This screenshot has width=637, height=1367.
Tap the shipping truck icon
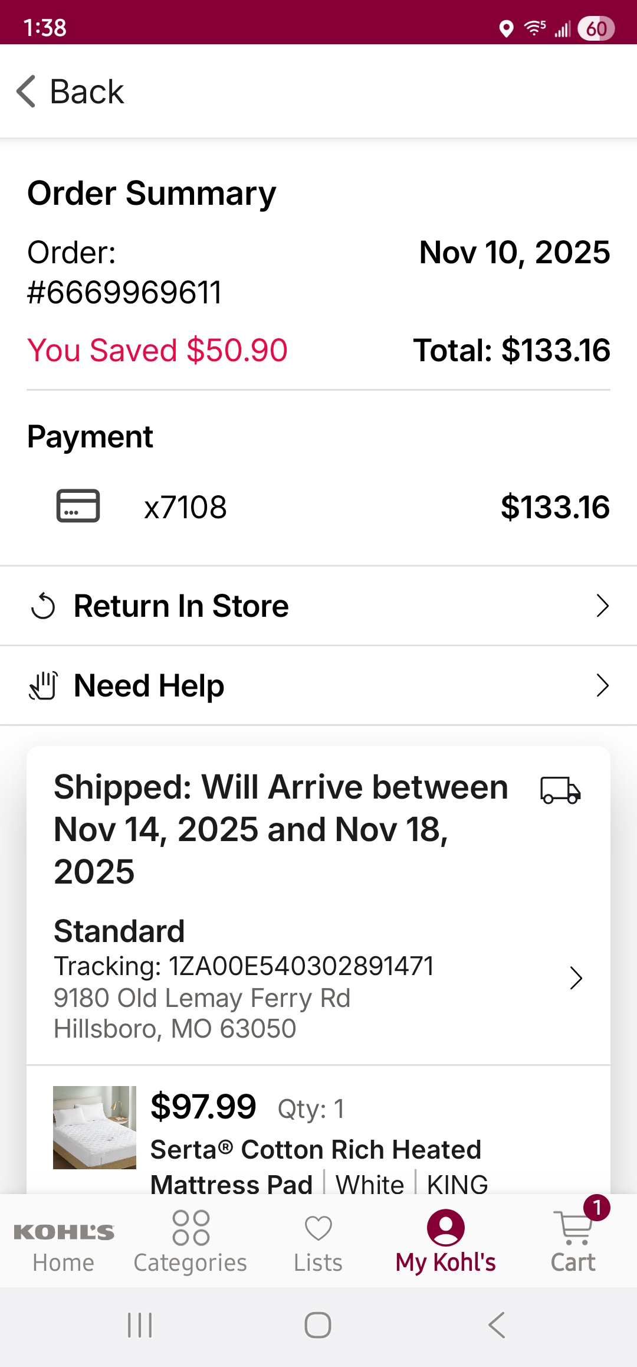coord(560,790)
